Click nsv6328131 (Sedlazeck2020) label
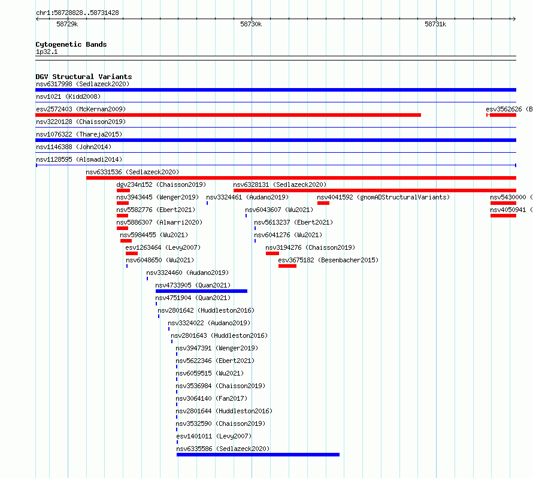The height and width of the screenshot is (478, 533). [x=280, y=184]
